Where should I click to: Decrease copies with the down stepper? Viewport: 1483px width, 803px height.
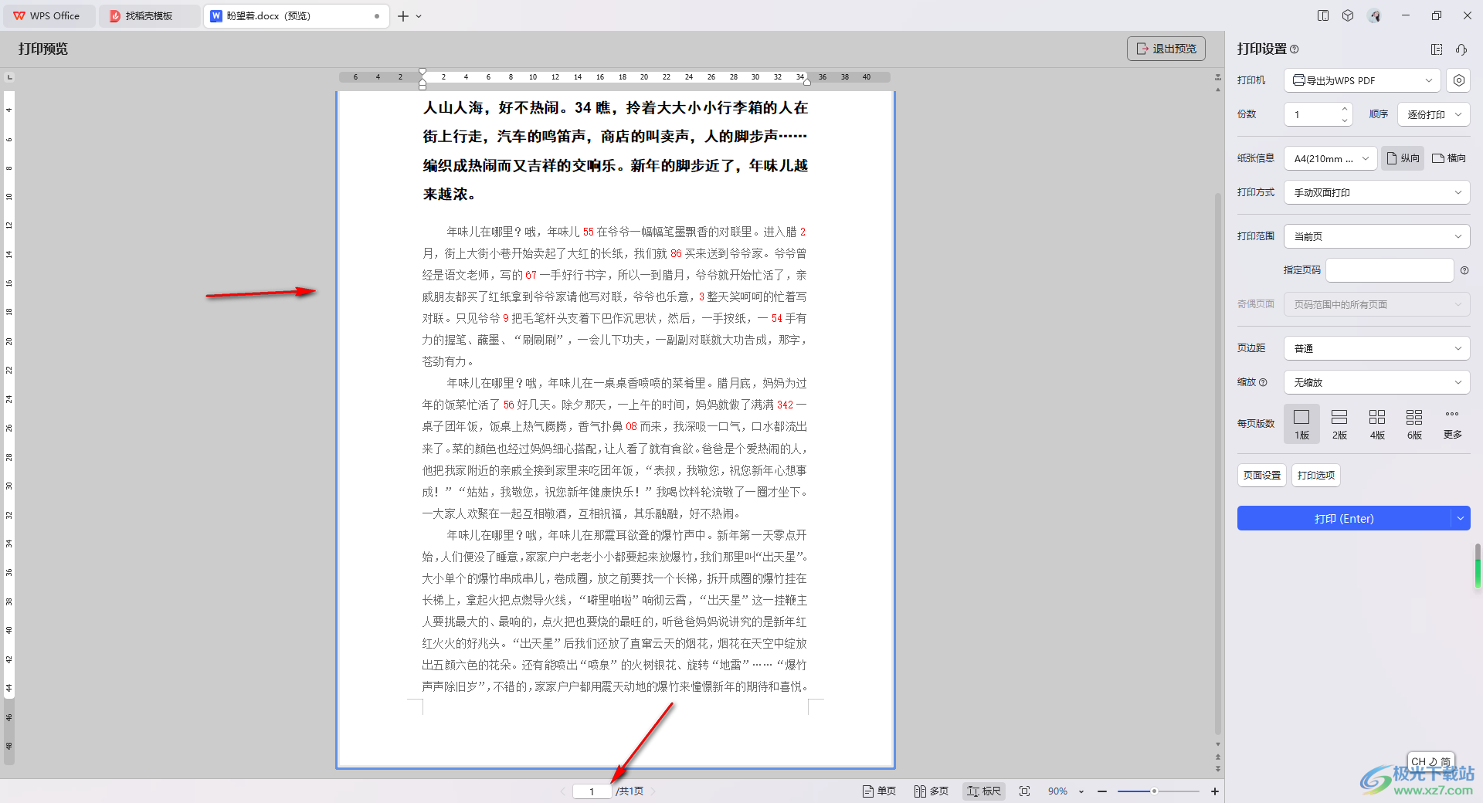click(x=1345, y=120)
